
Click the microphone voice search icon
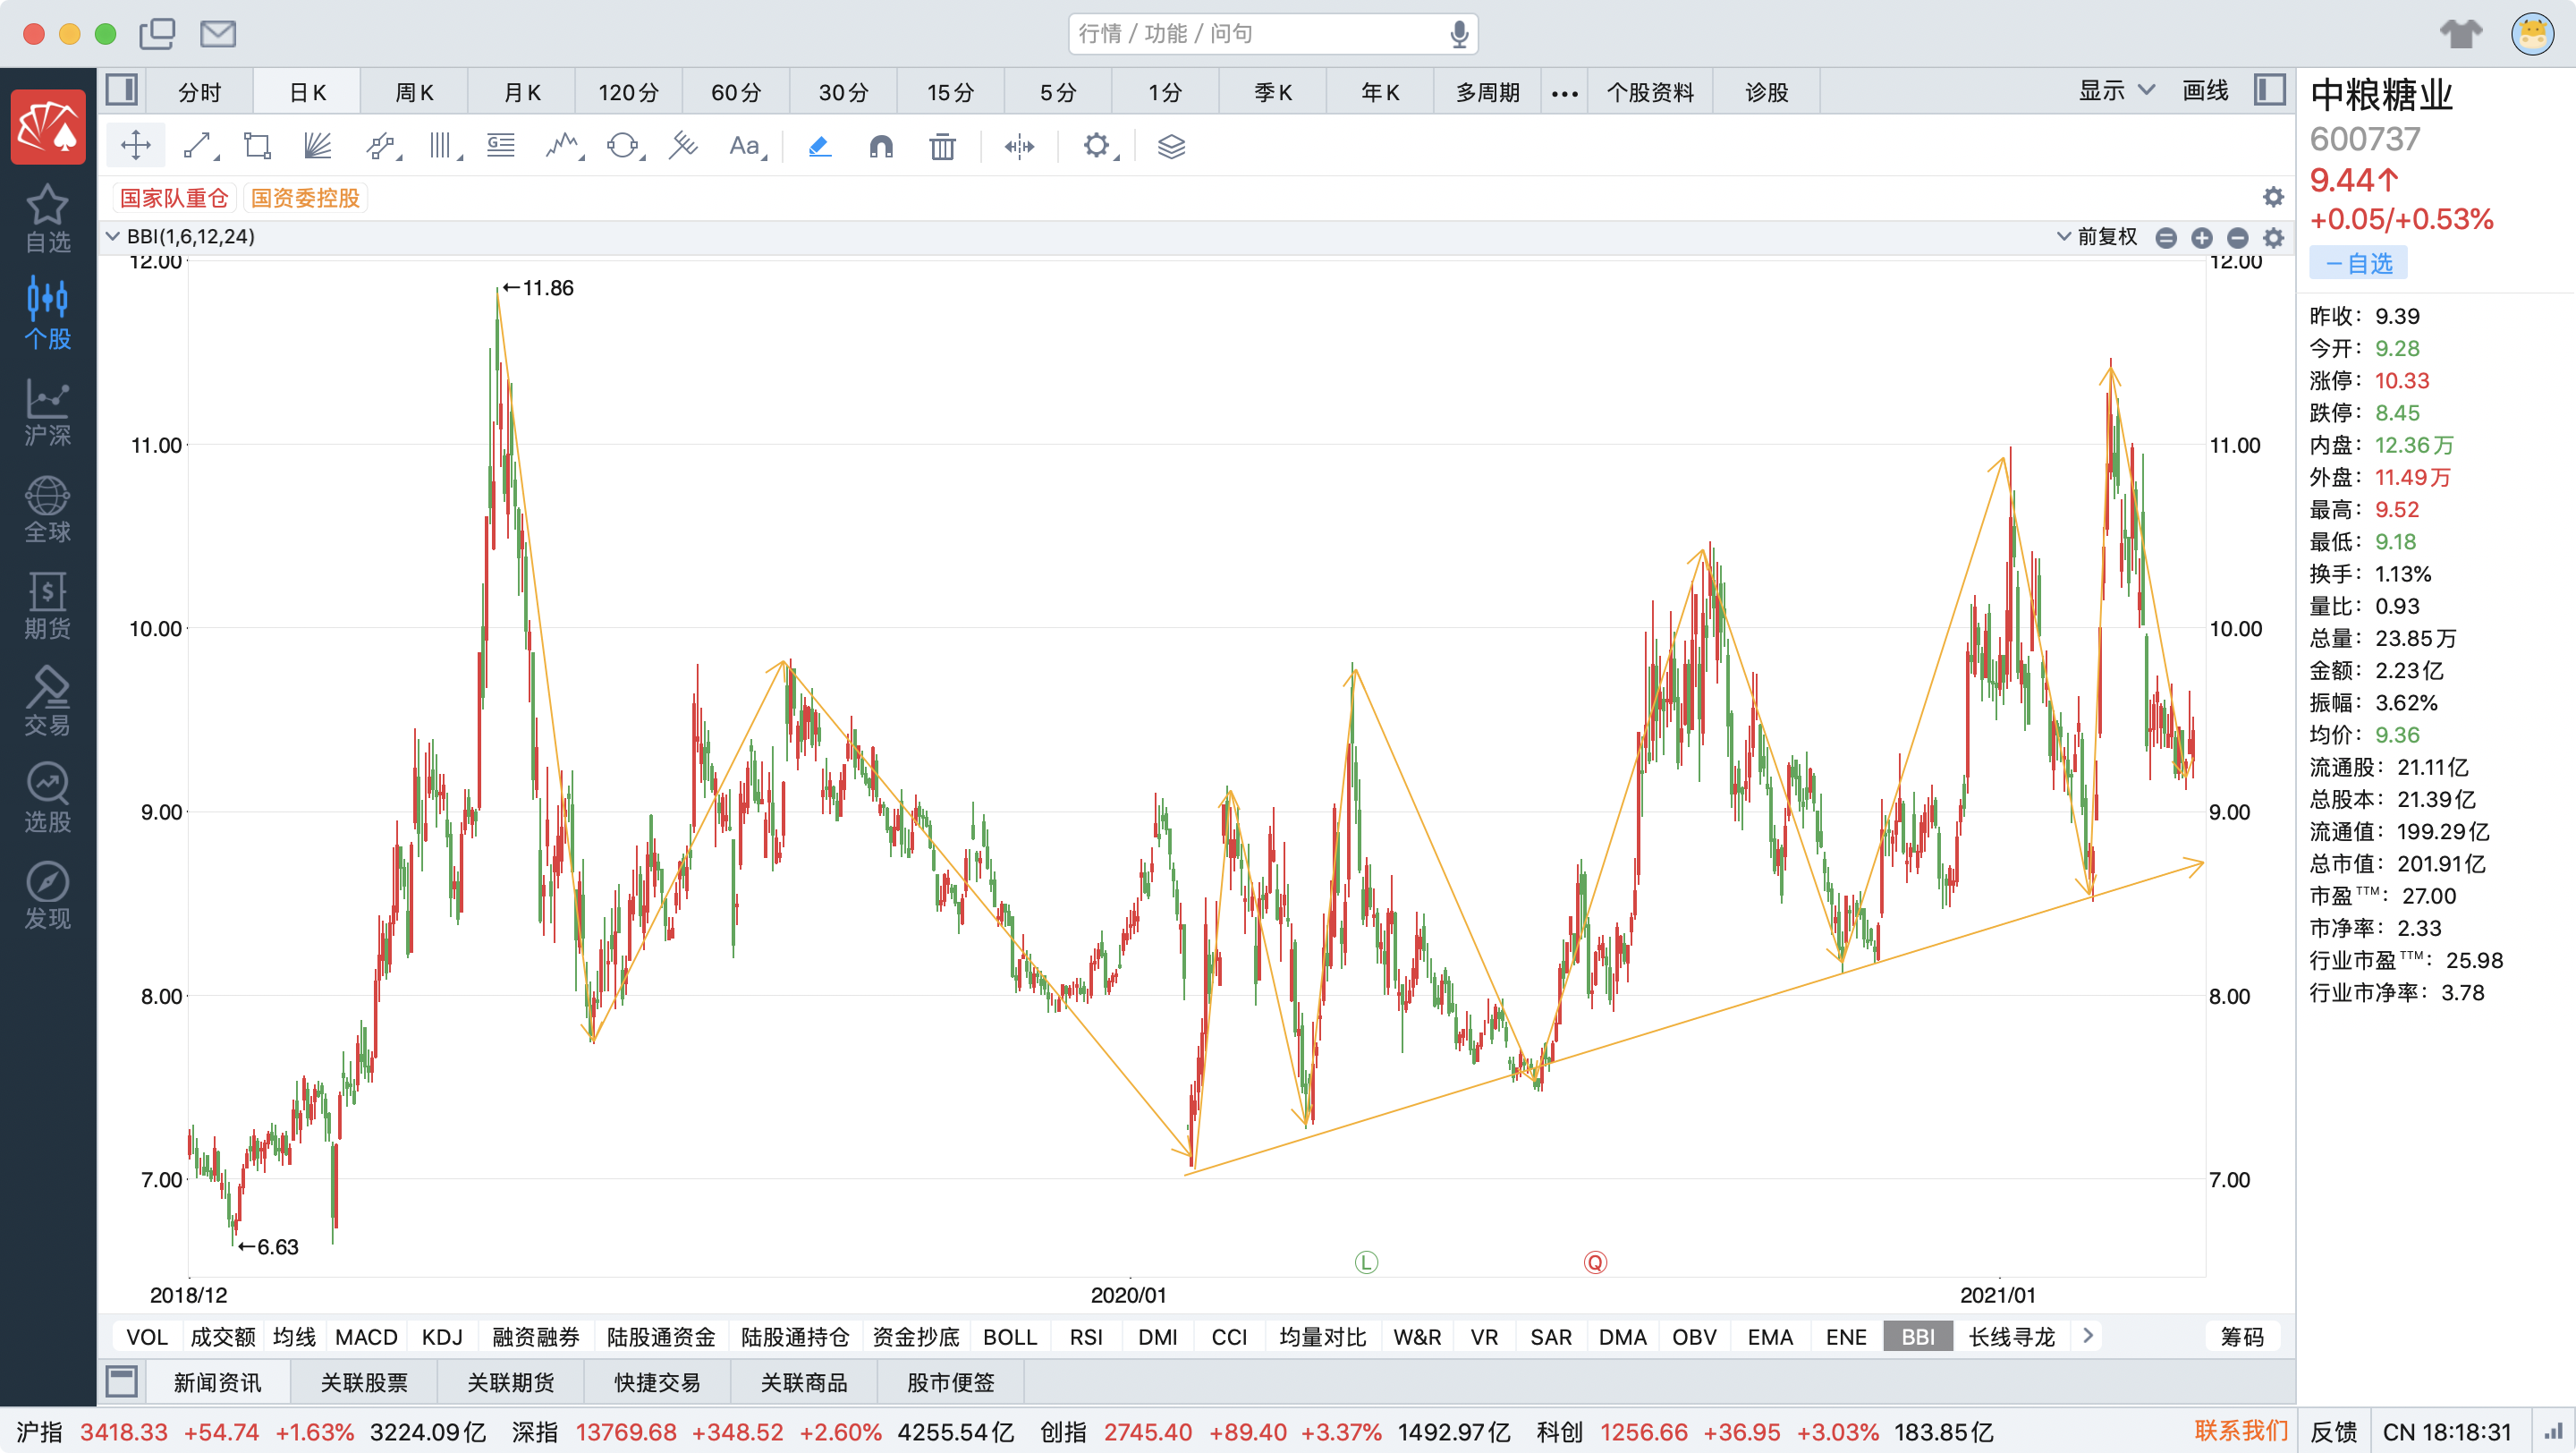point(1458,34)
